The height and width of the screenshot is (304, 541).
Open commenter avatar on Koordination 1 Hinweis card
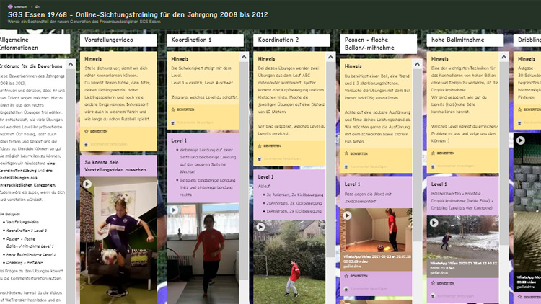tap(173, 122)
